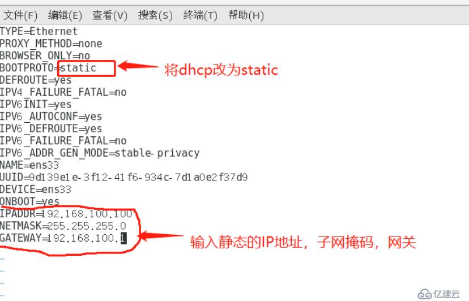Open the 查看(V) menu
This screenshot has width=469, height=301.
click(x=110, y=15)
